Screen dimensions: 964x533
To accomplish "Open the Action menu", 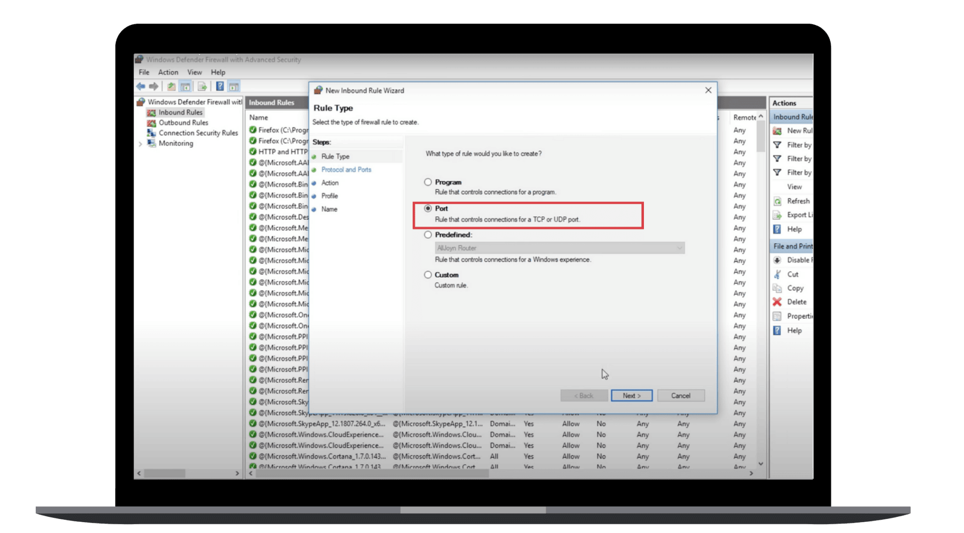I will (x=168, y=73).
